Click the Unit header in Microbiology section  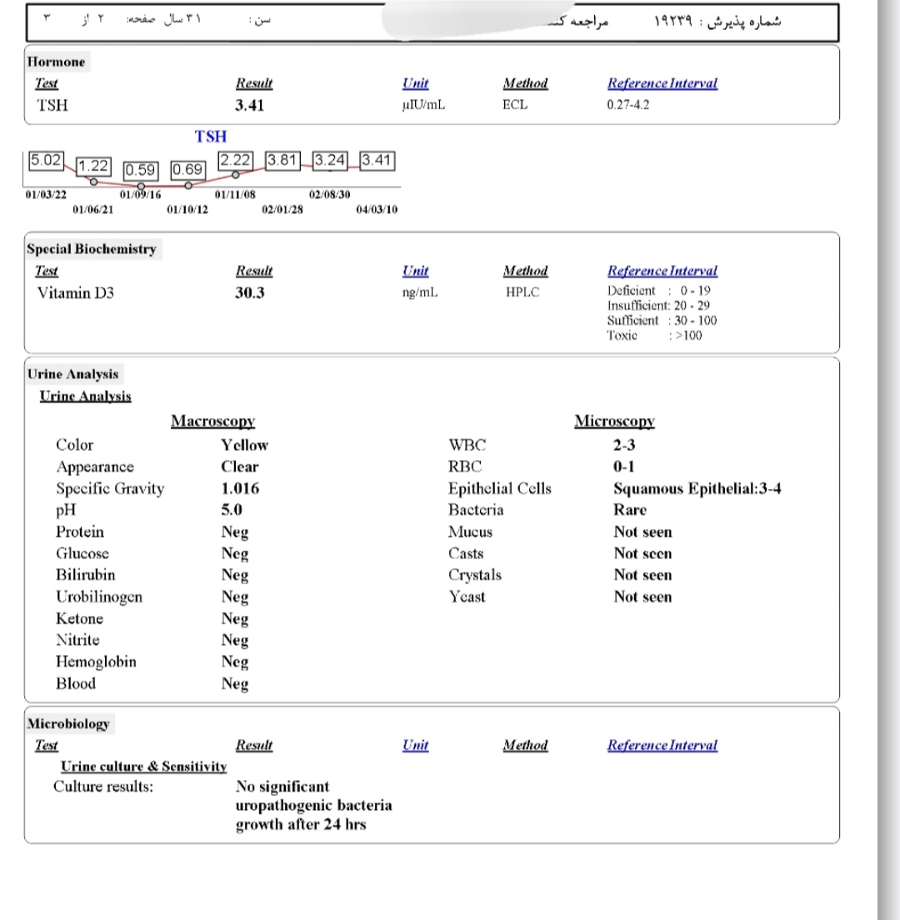pos(415,746)
